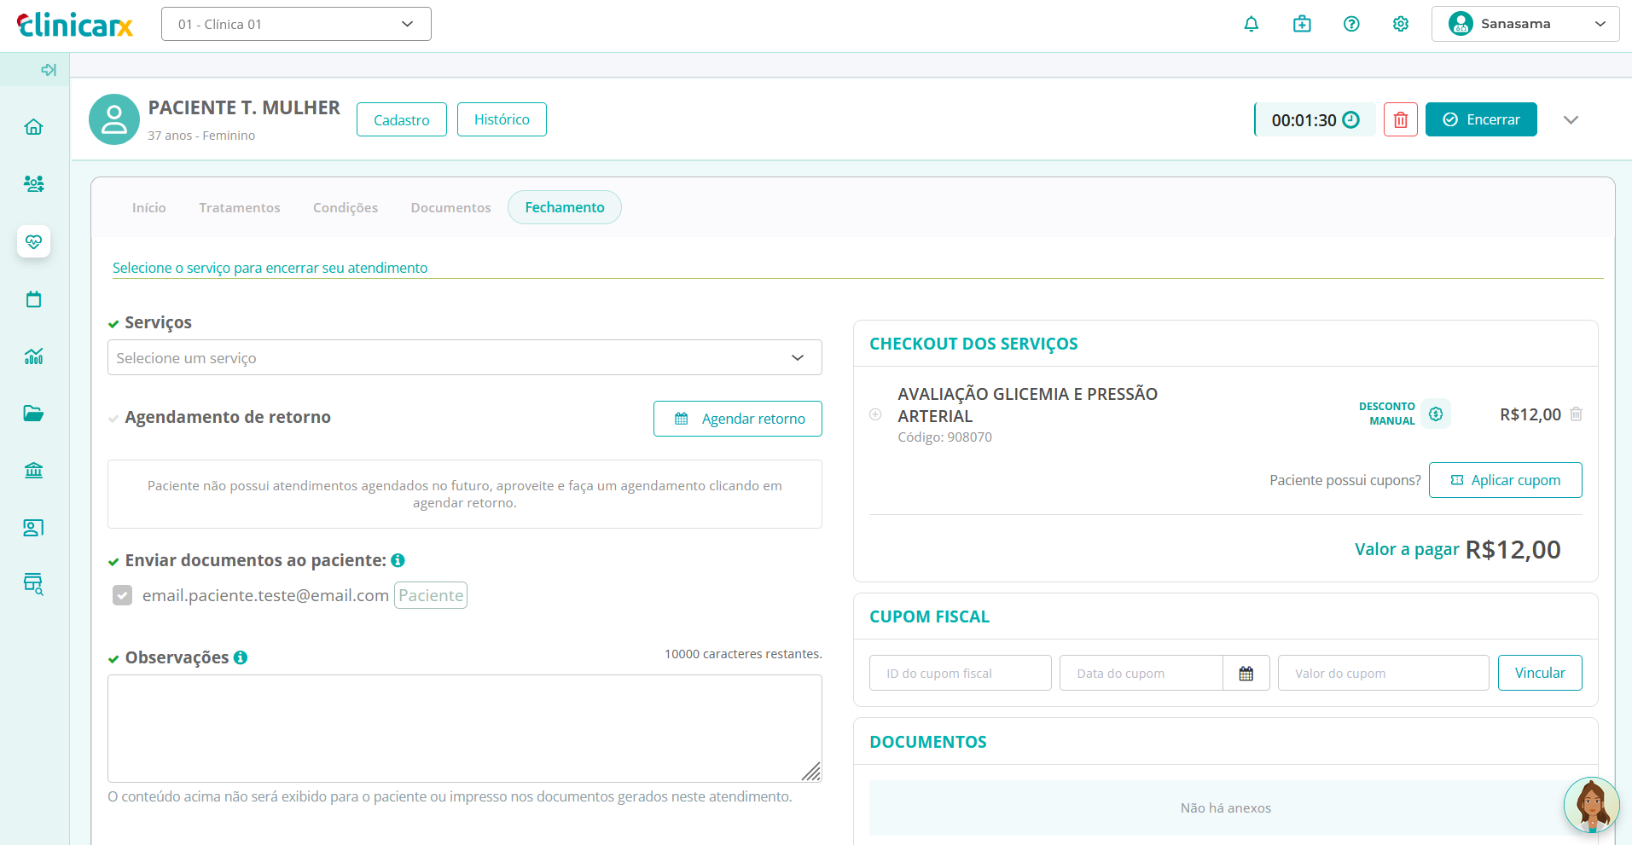Viewport: 1632px width, 845px height.
Task: Click the red trash delete button
Action: tap(1400, 120)
